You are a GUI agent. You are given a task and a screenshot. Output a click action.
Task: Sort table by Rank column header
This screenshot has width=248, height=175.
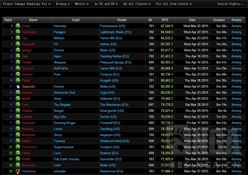click(x=8, y=20)
